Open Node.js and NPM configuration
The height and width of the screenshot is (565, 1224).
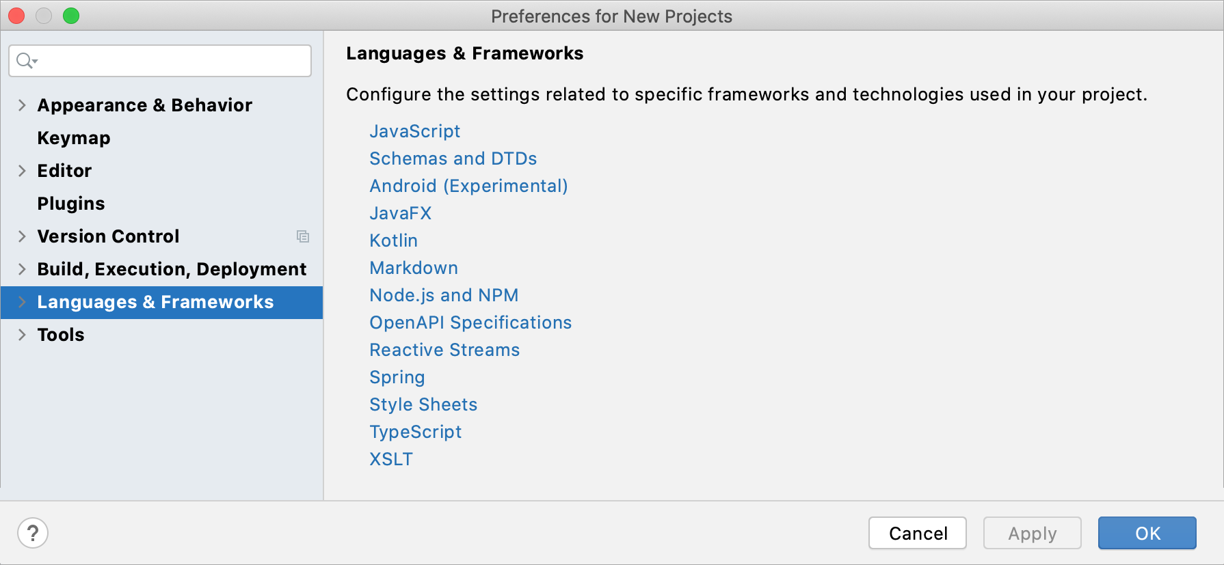(443, 295)
